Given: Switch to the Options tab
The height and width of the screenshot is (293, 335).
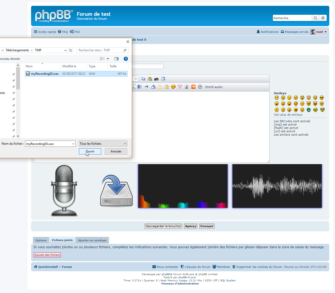Looking at the screenshot, I should click(41, 240).
